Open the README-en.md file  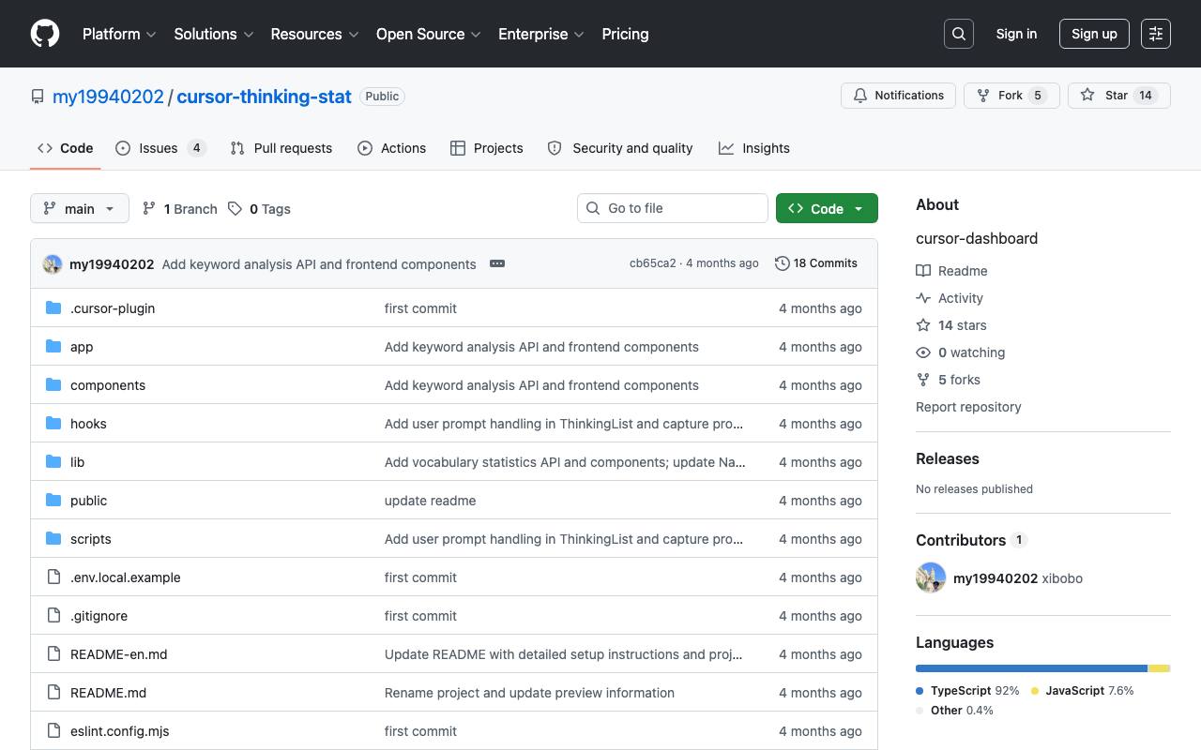(x=119, y=654)
